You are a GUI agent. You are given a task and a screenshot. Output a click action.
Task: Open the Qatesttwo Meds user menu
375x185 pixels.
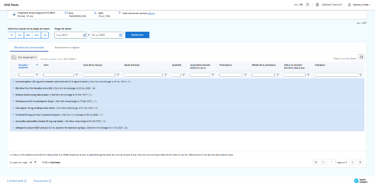tap(361, 5)
